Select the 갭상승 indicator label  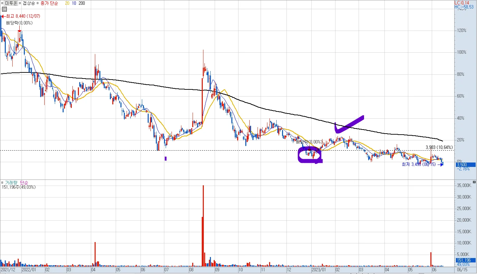pos(29,3)
